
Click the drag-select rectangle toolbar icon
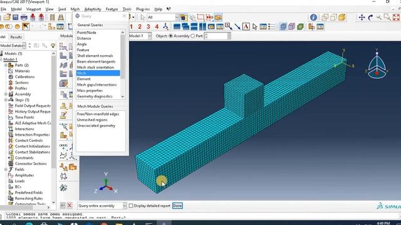[200, 17]
